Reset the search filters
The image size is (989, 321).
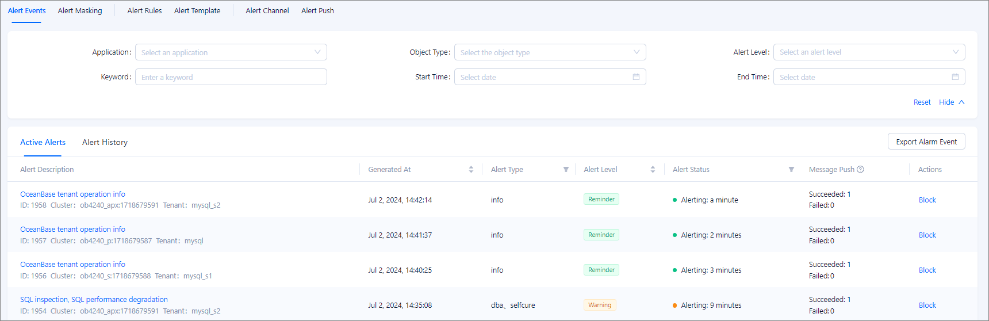[x=922, y=102]
